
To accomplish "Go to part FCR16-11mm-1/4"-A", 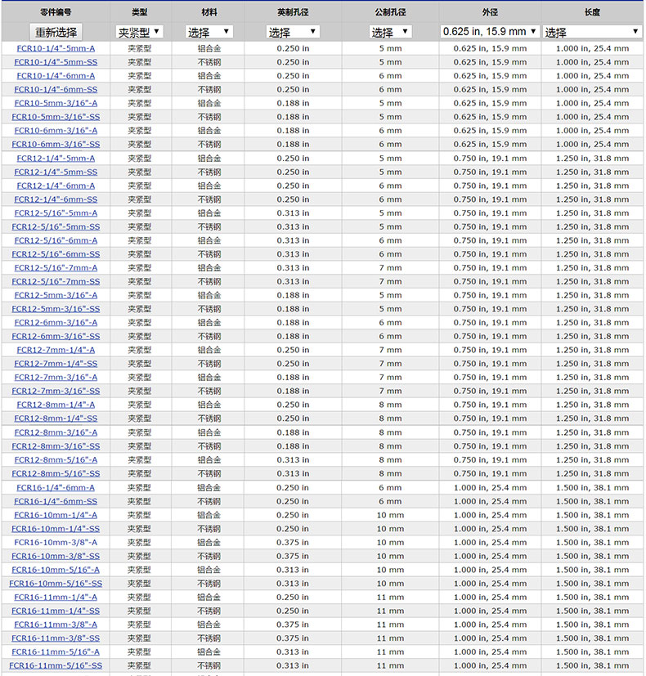I will click(x=56, y=597).
